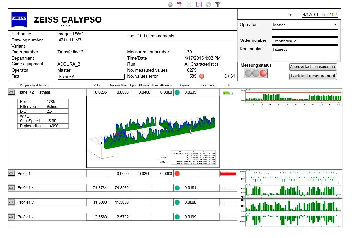This screenshot has width=352, height=238.
Task: Click the flatness icon beside Plane_+Z_Flatness
Action: coord(11,92)
